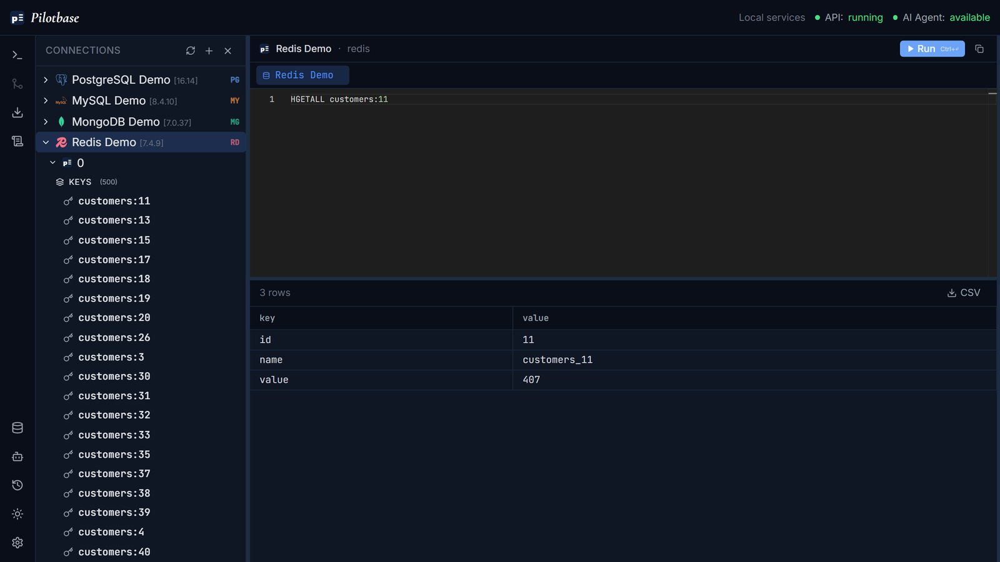Expand the MongoDB Demo connection

46,122
